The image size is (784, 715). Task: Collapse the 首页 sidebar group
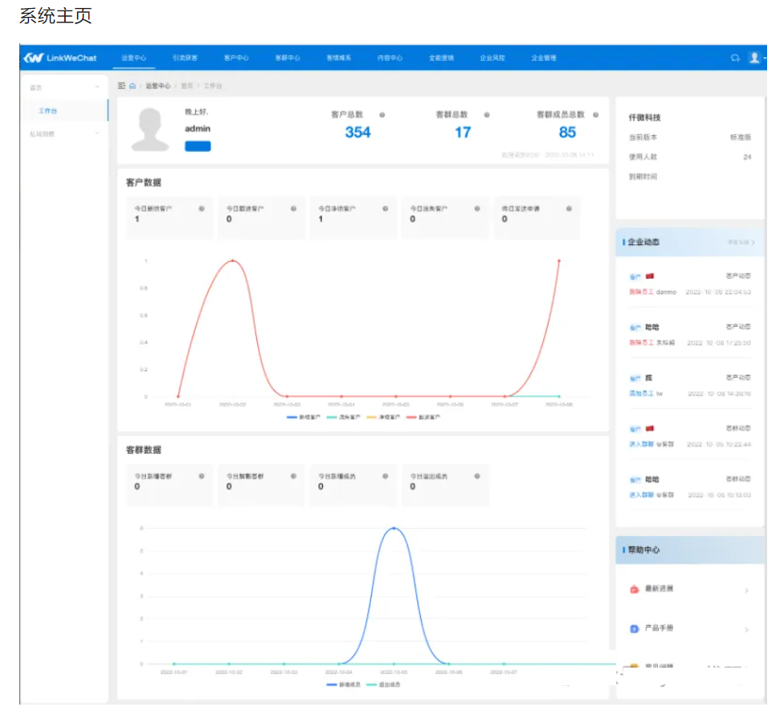(97, 87)
